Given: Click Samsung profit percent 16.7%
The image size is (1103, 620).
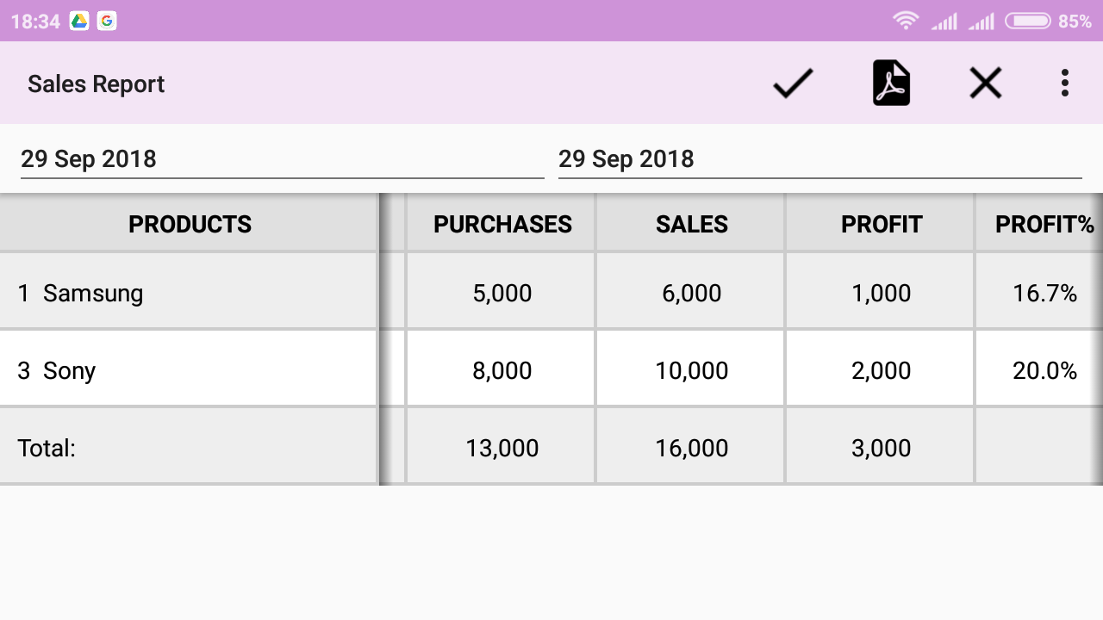Looking at the screenshot, I should [1045, 293].
